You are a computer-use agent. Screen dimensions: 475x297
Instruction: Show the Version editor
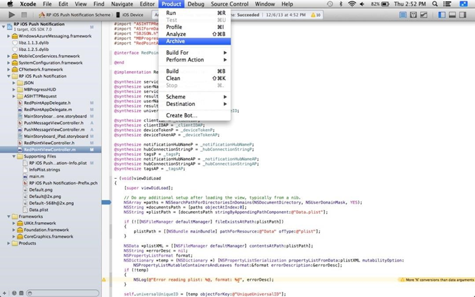423,14
